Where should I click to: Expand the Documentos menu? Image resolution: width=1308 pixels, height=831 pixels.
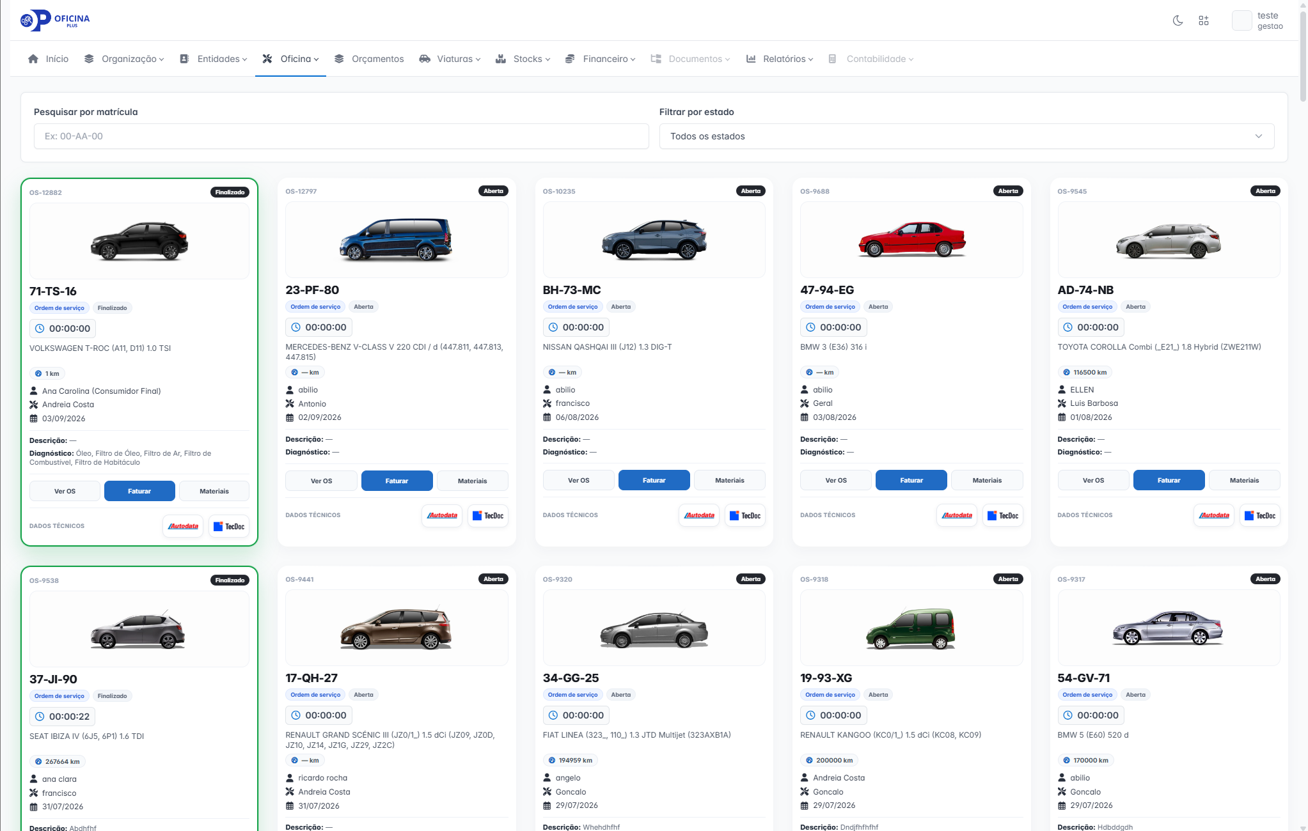pos(691,59)
